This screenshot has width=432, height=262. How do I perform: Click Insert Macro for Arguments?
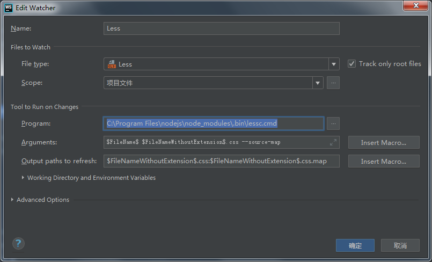tap(383, 142)
